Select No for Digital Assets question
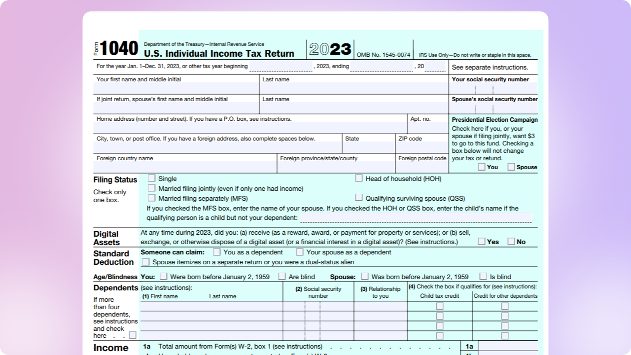 point(511,242)
